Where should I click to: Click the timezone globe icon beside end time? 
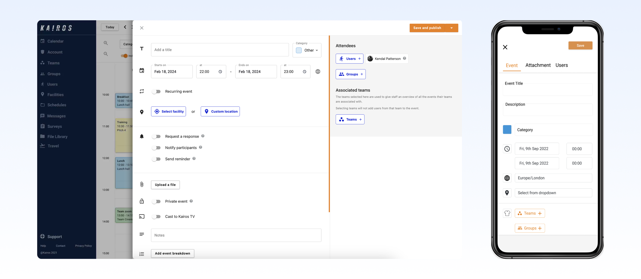point(318,71)
